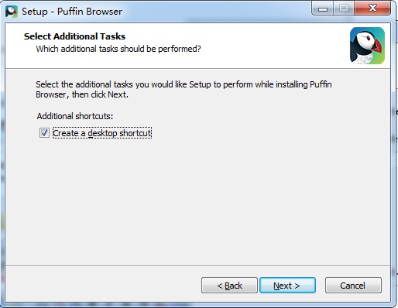The width and height of the screenshot is (398, 308).
Task: Click the 'Which additional tasks should be performed?' text
Action: point(118,49)
